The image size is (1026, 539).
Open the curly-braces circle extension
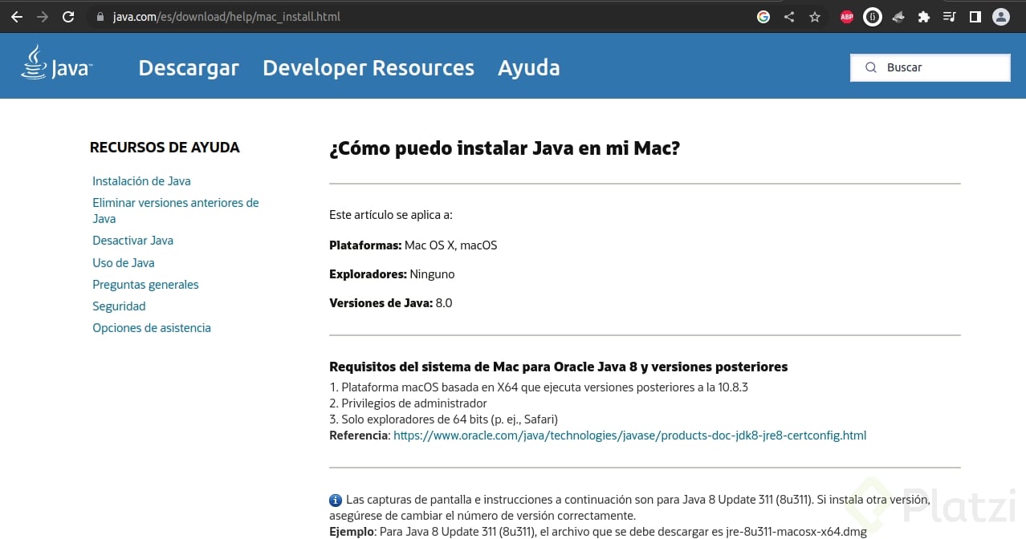[x=873, y=16]
